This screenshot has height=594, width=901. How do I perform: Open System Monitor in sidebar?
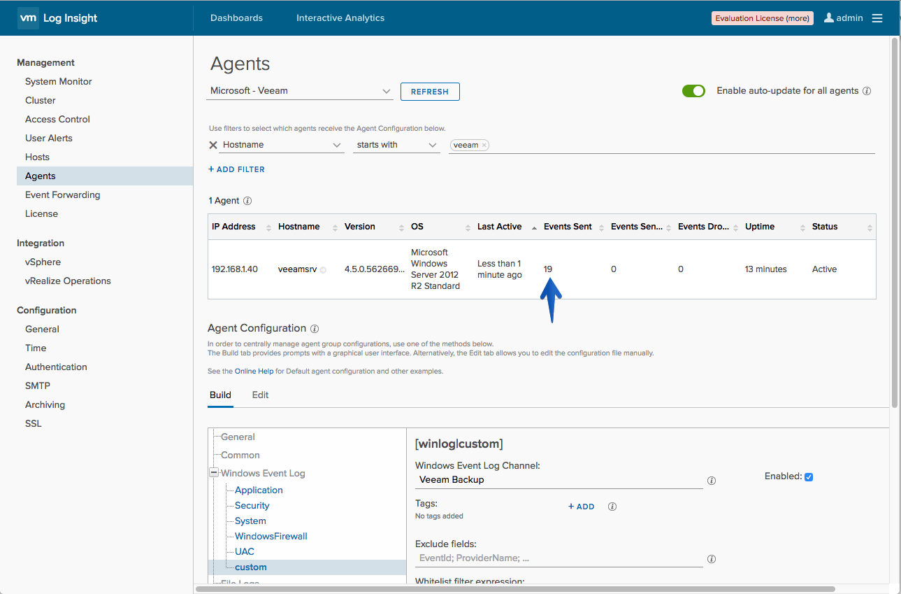[x=59, y=82]
